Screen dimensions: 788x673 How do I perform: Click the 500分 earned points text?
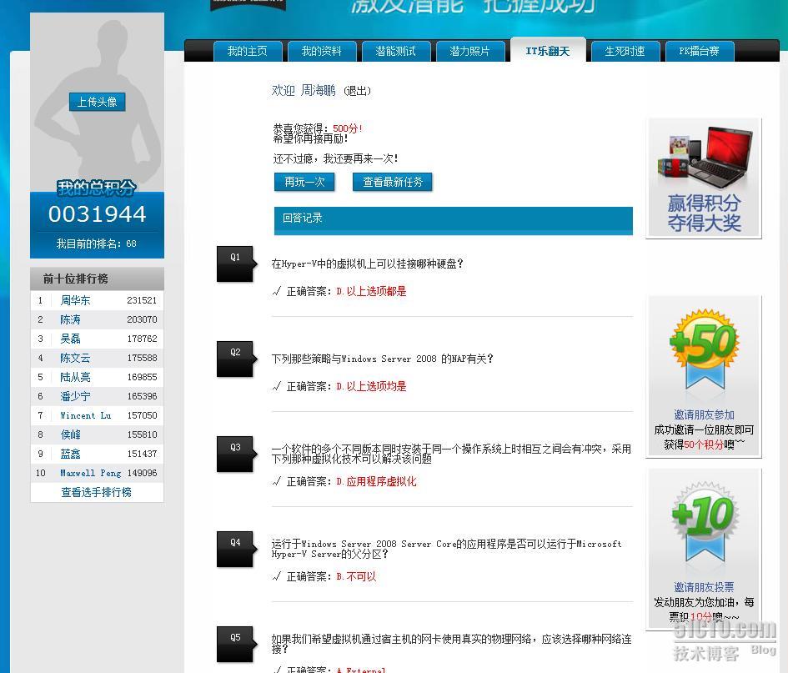pos(348,128)
